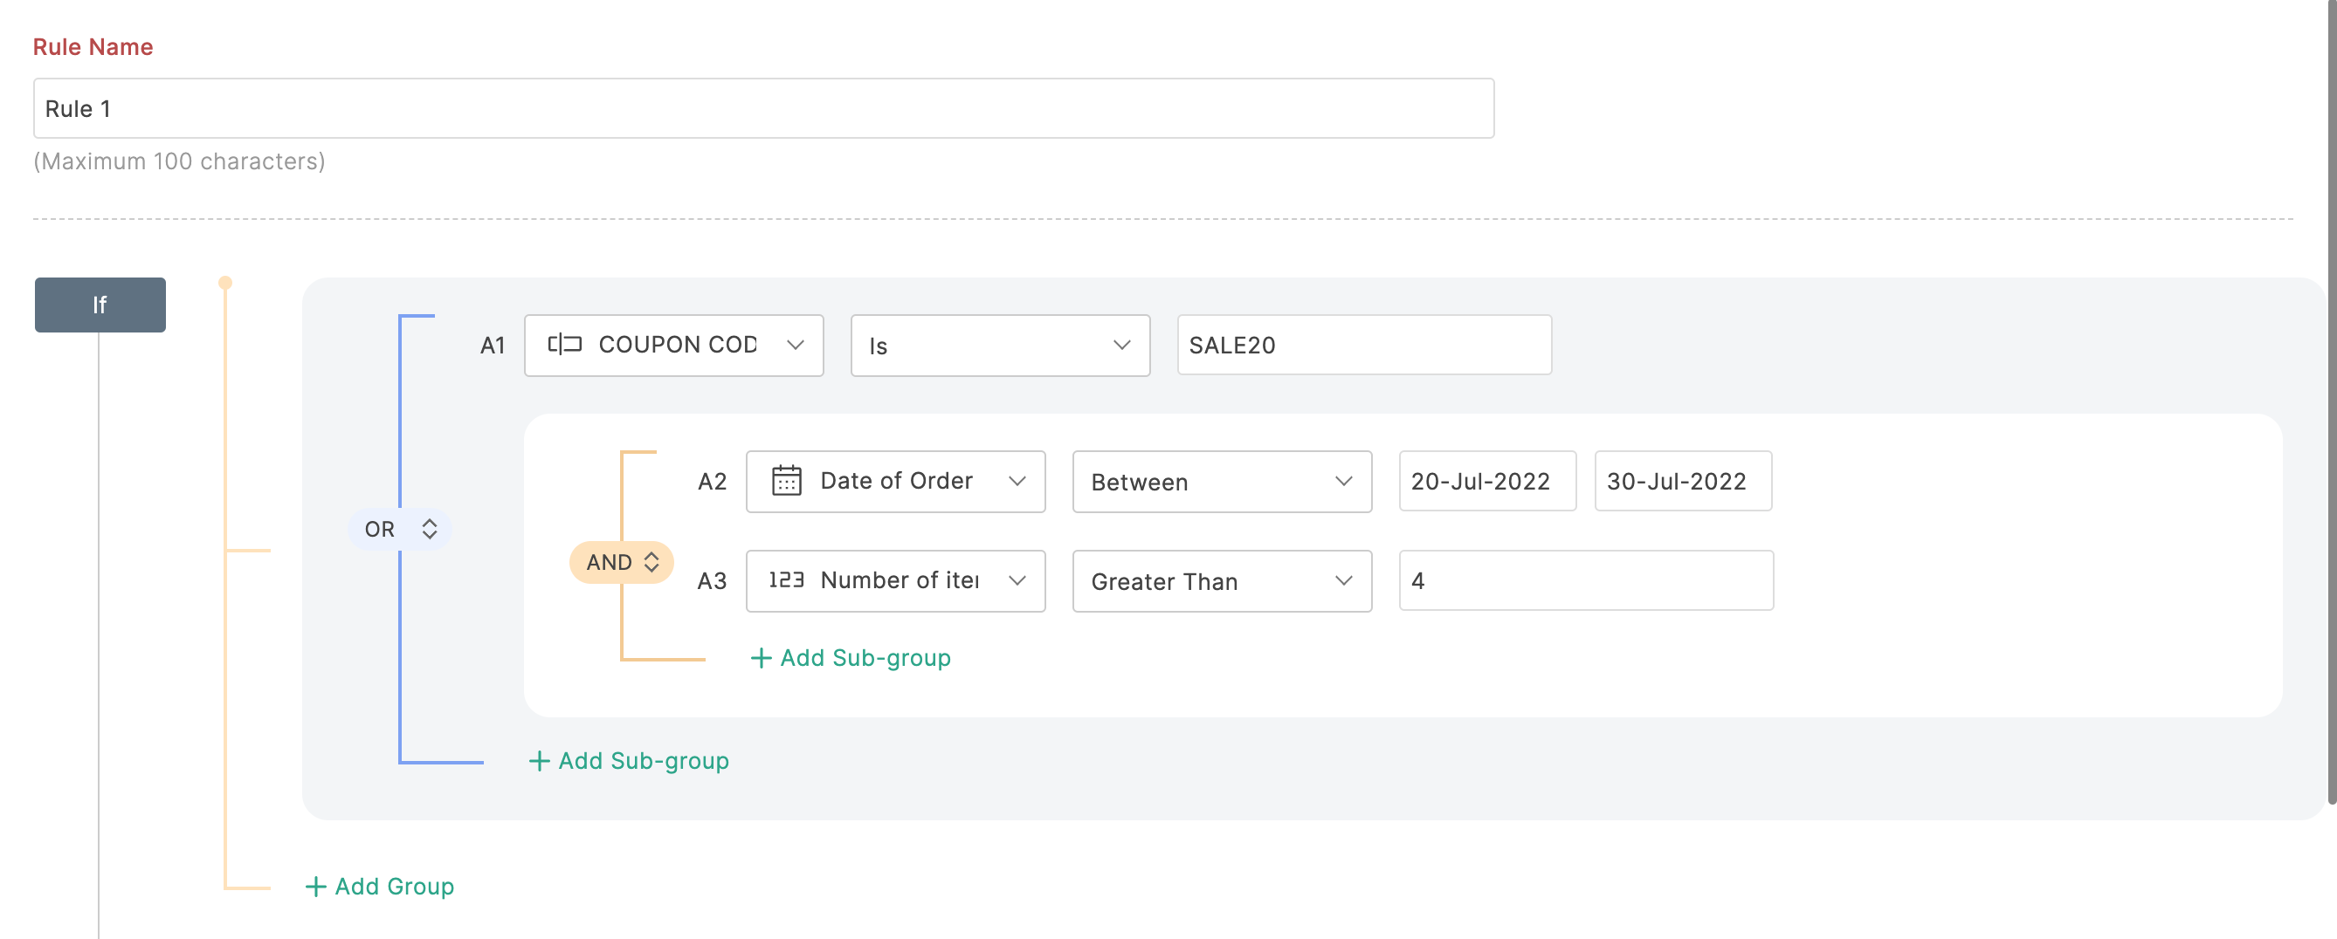Click the Add Group link
Image resolution: width=2337 pixels, height=939 pixels.
click(379, 887)
